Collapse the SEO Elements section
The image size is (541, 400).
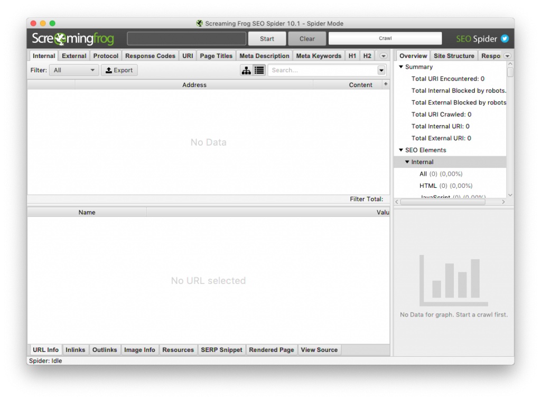click(x=401, y=150)
